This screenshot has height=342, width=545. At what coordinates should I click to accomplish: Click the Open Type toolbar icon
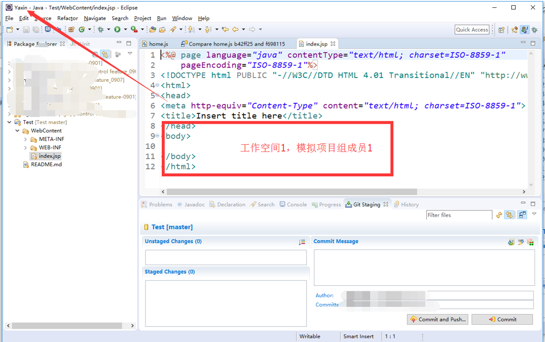tap(153, 29)
